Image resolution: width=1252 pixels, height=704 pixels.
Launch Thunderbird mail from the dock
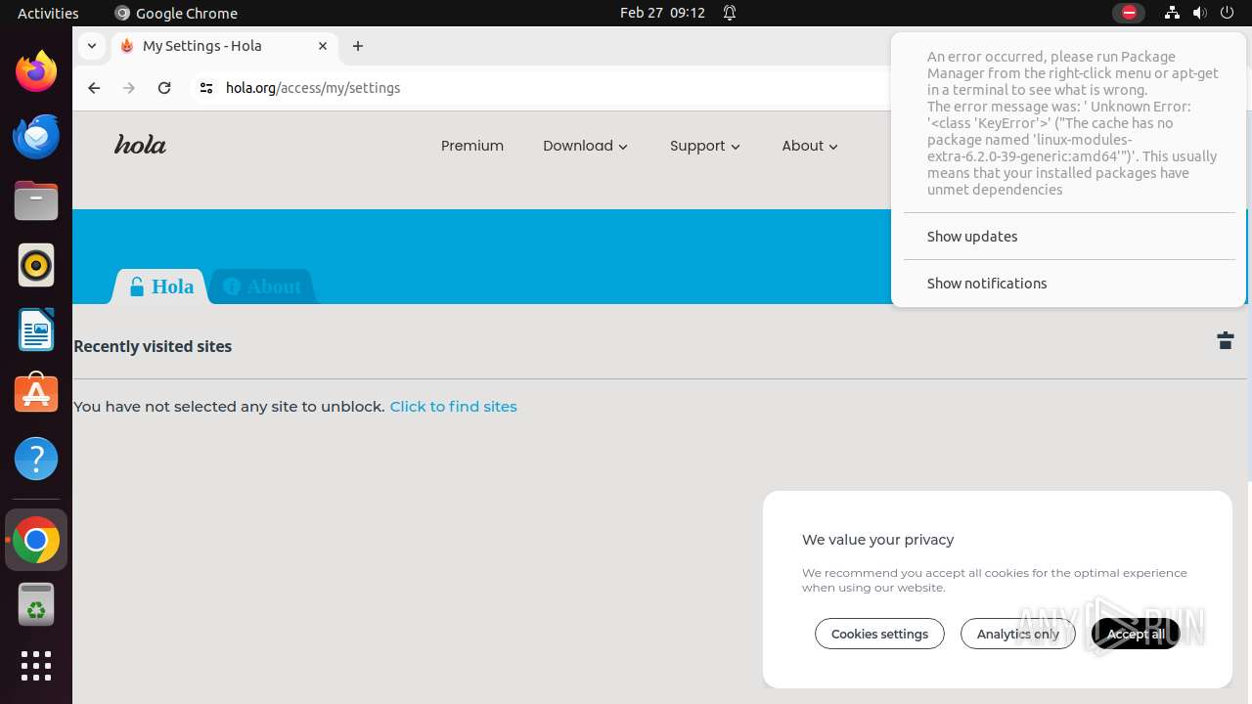(36, 136)
